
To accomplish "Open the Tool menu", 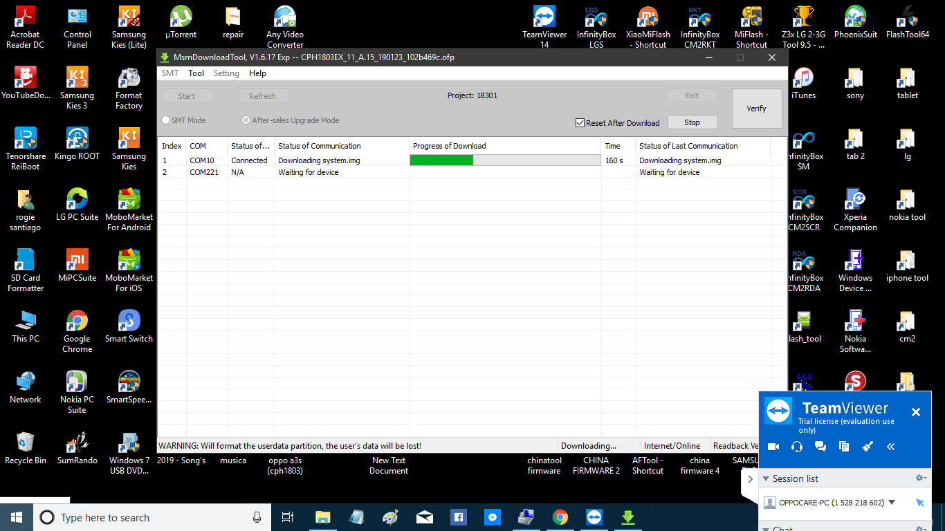I will pyautogui.click(x=196, y=73).
